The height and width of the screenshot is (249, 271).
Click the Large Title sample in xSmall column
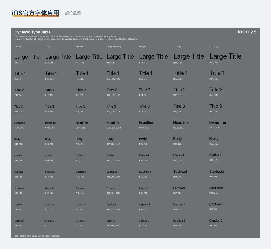[x=27, y=57]
